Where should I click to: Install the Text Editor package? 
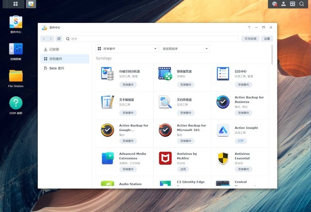coord(128,113)
